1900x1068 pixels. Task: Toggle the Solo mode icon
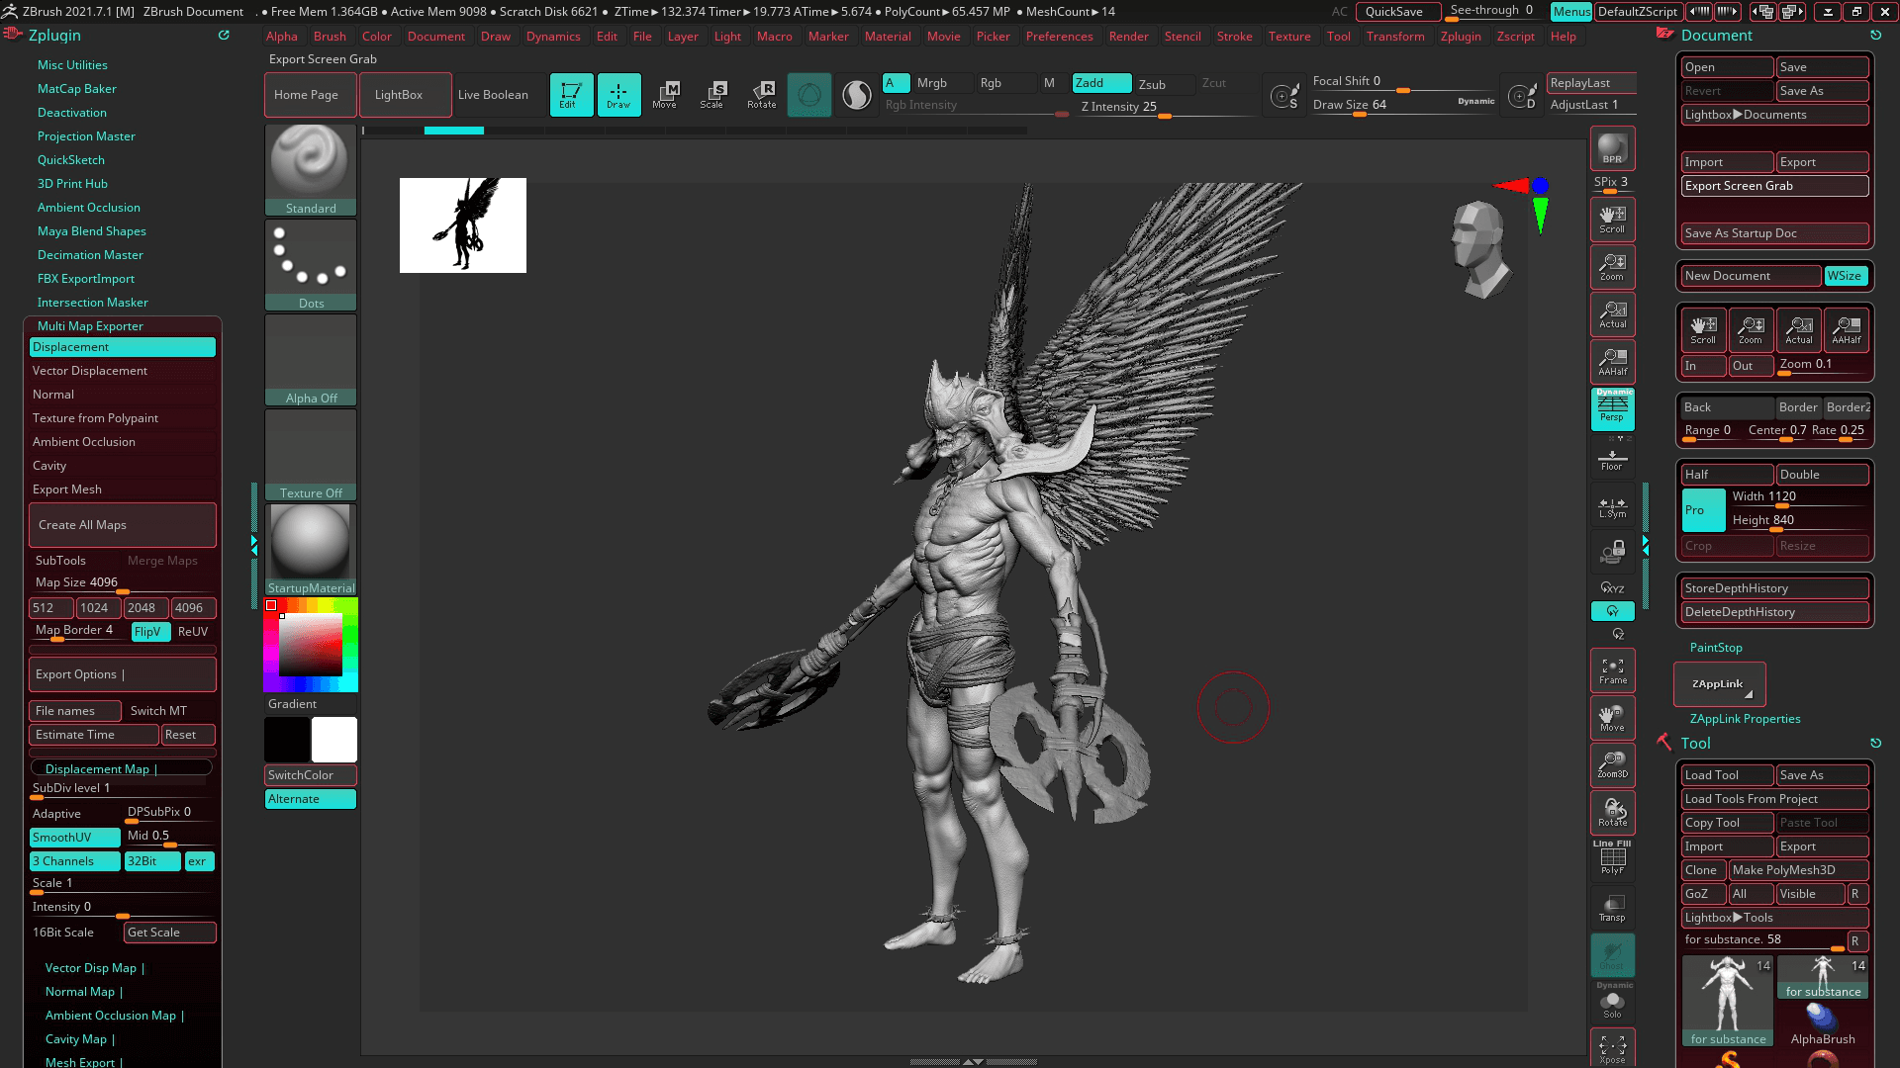[x=1612, y=1003]
